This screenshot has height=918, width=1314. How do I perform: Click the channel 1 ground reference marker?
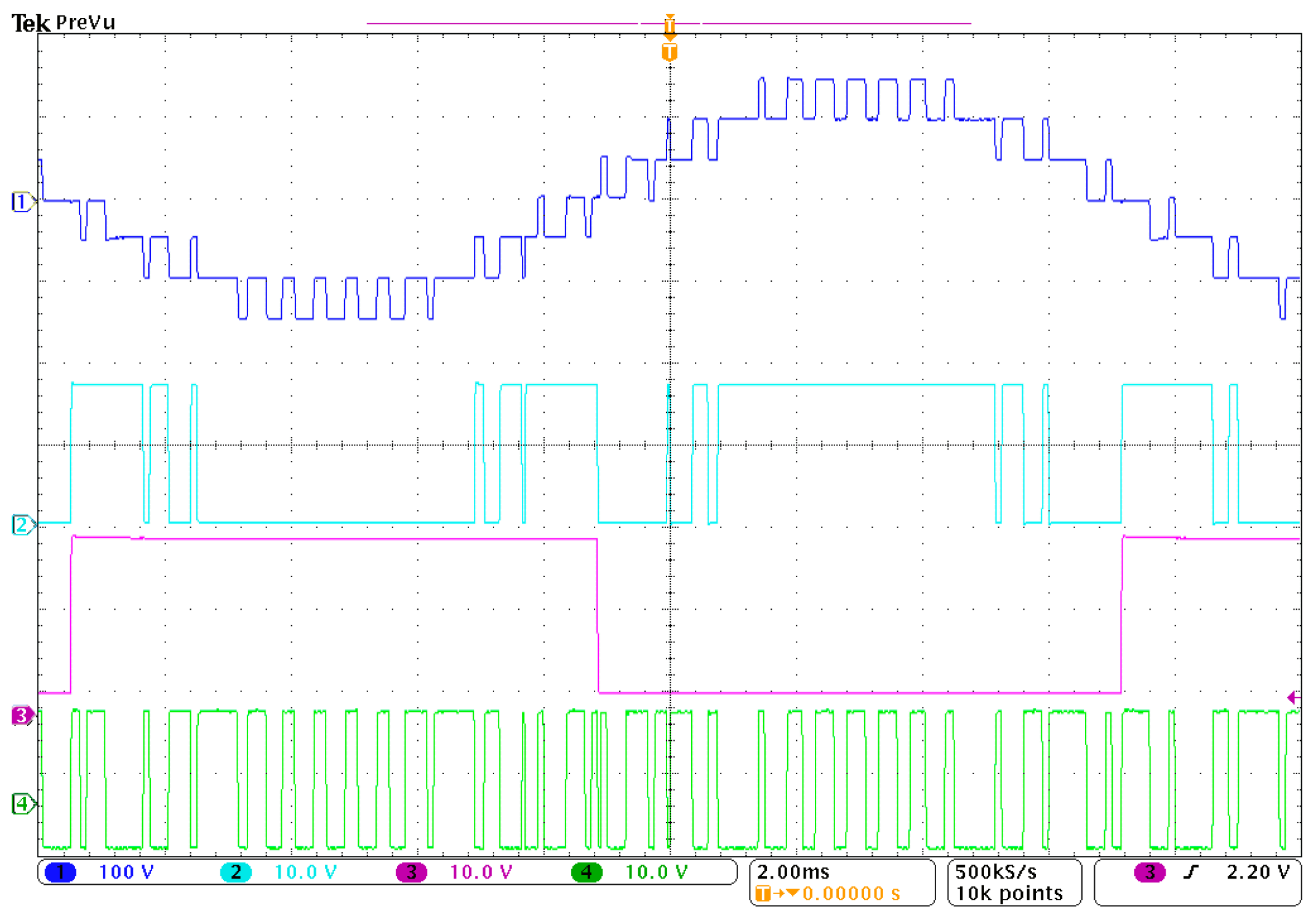(x=23, y=202)
